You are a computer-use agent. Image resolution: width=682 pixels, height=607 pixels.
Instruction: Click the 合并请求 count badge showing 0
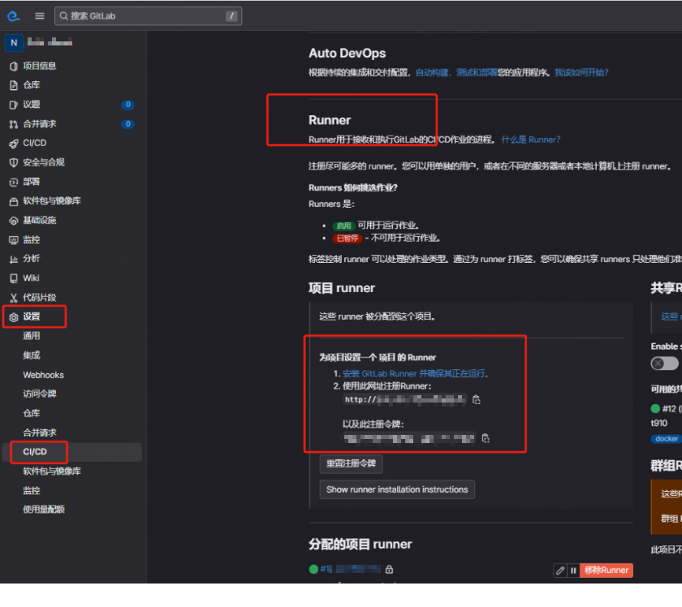coord(127,124)
